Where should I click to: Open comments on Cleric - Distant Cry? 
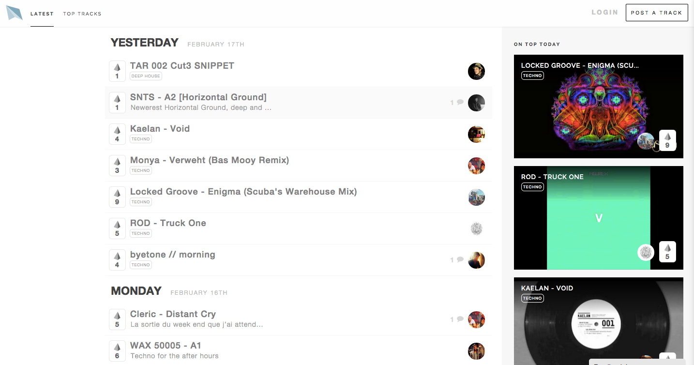(x=457, y=319)
